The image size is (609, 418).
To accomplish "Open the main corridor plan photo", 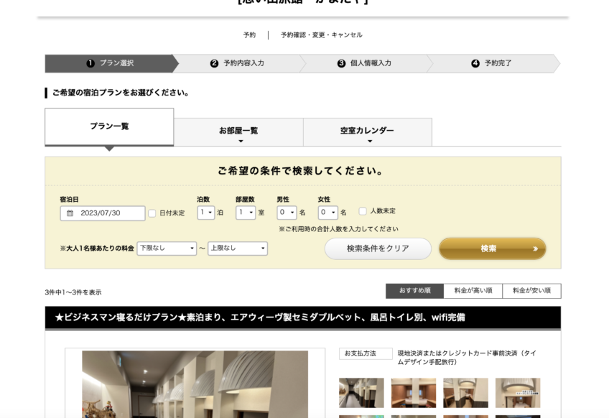I will pos(195,384).
